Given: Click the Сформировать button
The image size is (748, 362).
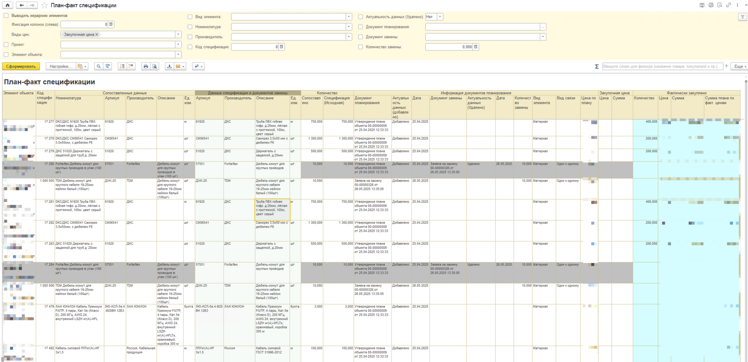Looking at the screenshot, I should [x=21, y=66].
